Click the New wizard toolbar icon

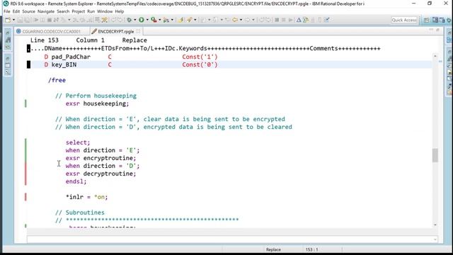coord(8,20)
